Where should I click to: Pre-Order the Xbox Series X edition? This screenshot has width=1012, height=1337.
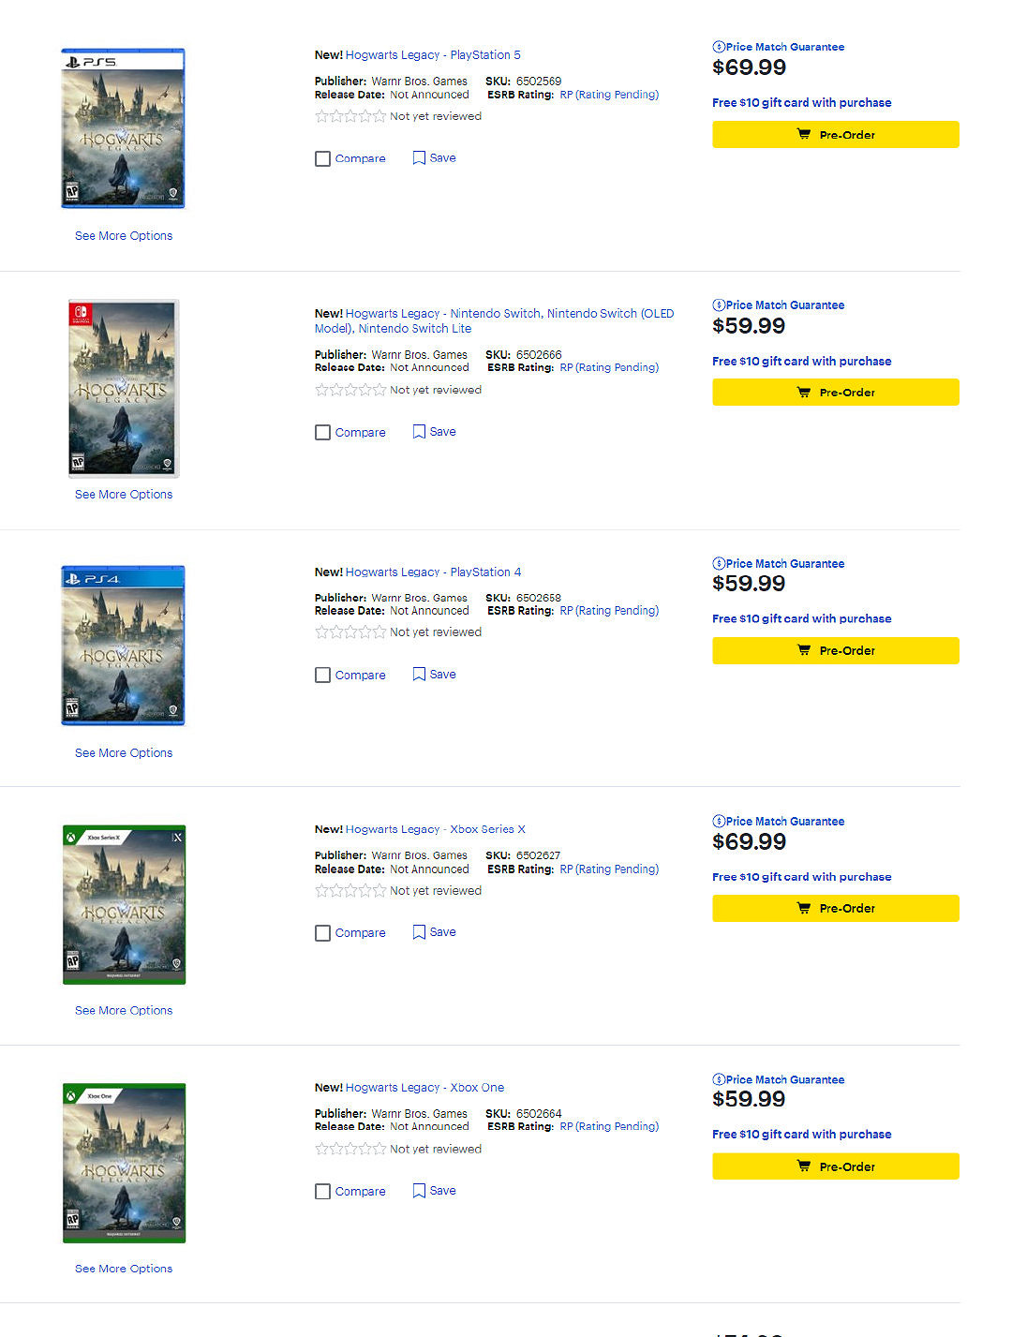coord(835,908)
